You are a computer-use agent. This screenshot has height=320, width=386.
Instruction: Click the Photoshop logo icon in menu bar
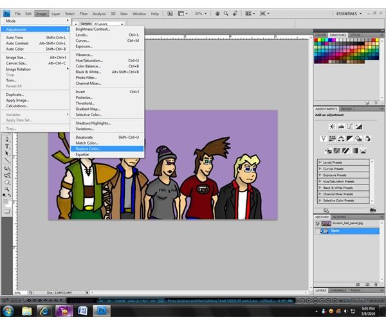pos(6,13)
